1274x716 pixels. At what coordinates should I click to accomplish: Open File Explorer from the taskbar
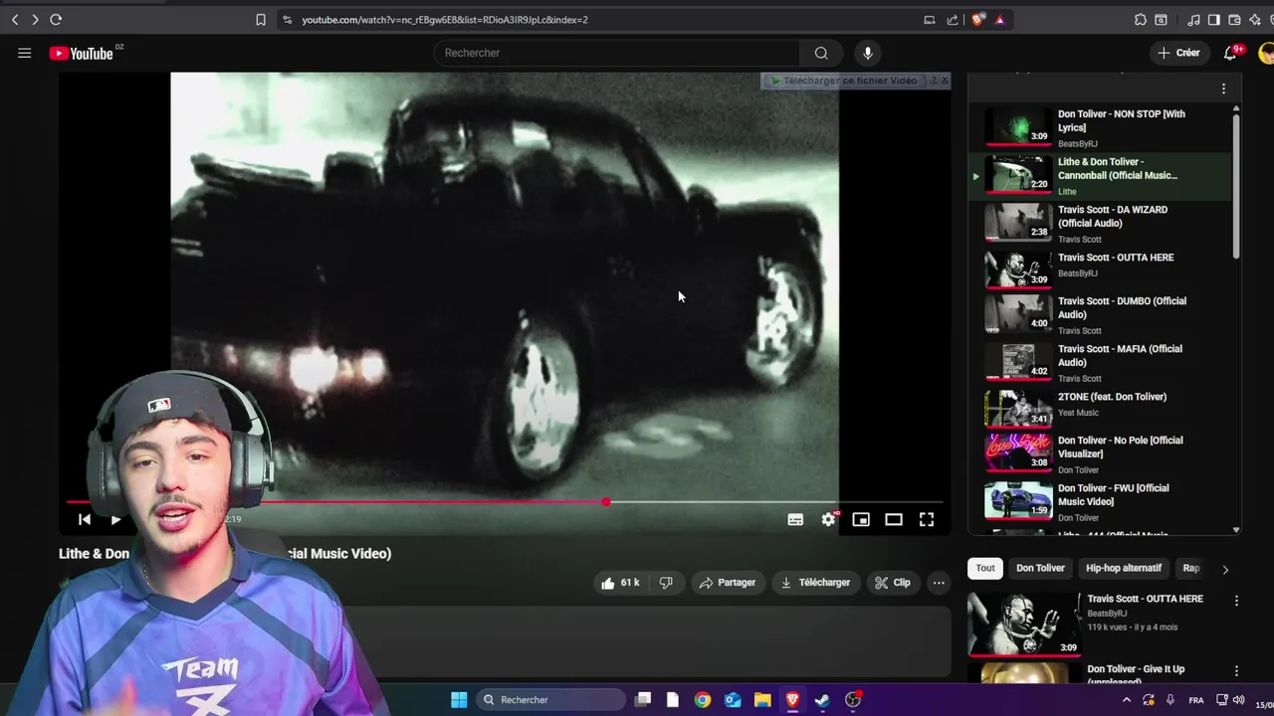point(762,700)
